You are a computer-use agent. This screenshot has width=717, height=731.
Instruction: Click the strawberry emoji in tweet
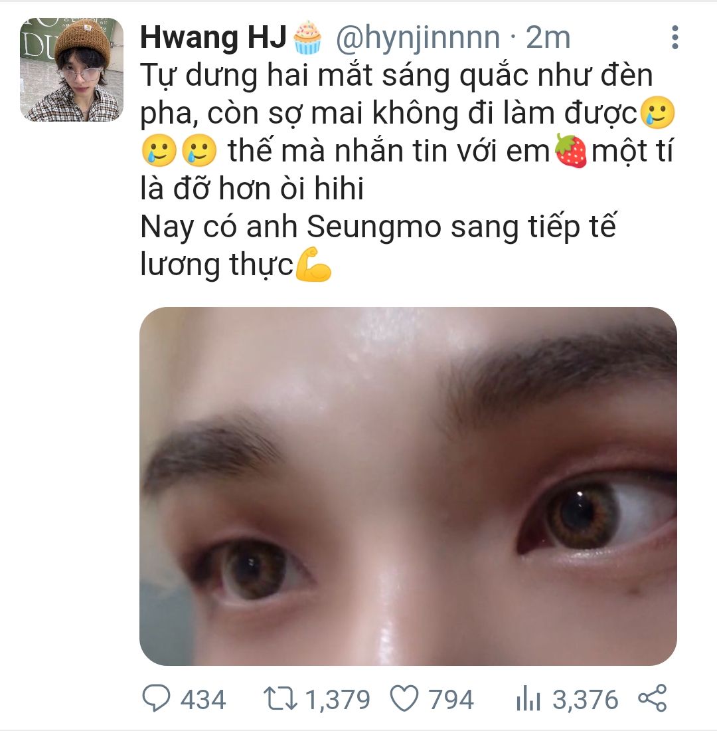point(571,151)
